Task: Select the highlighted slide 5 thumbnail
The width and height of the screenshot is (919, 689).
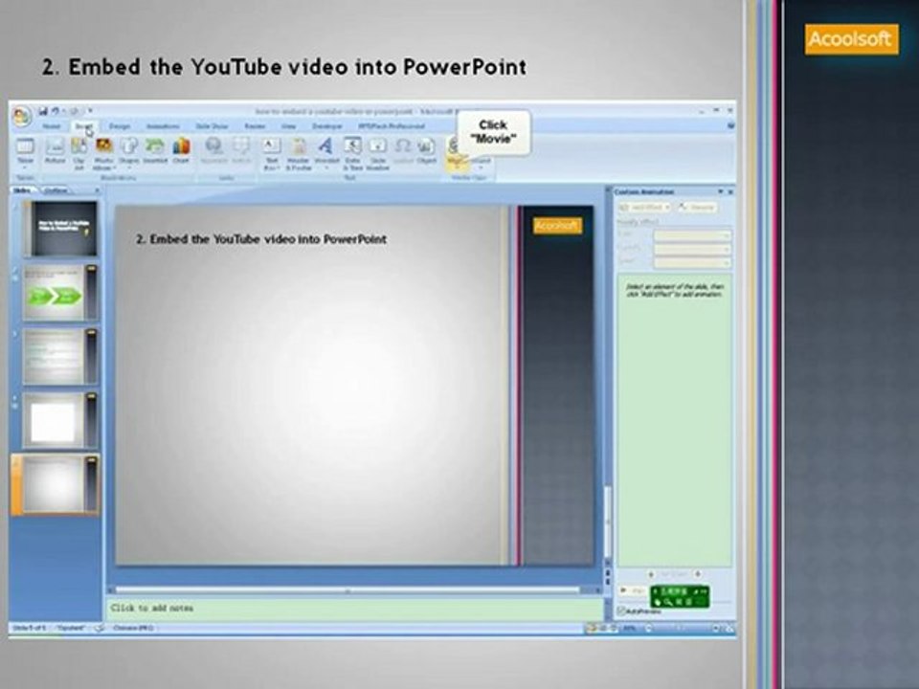Action: click(60, 484)
